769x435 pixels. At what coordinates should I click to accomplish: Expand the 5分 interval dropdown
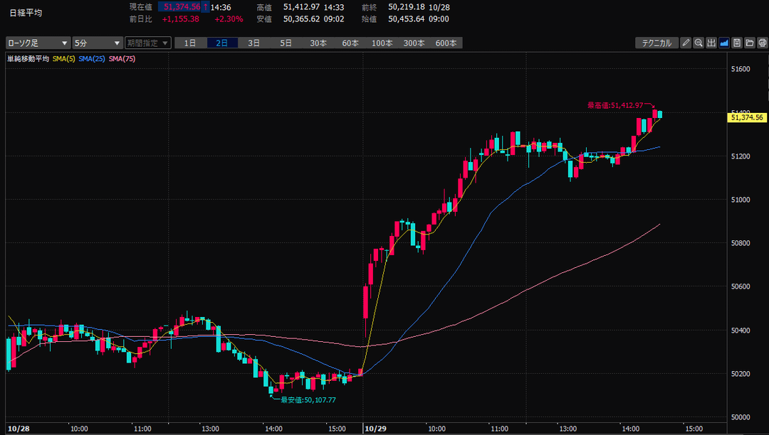click(x=98, y=43)
